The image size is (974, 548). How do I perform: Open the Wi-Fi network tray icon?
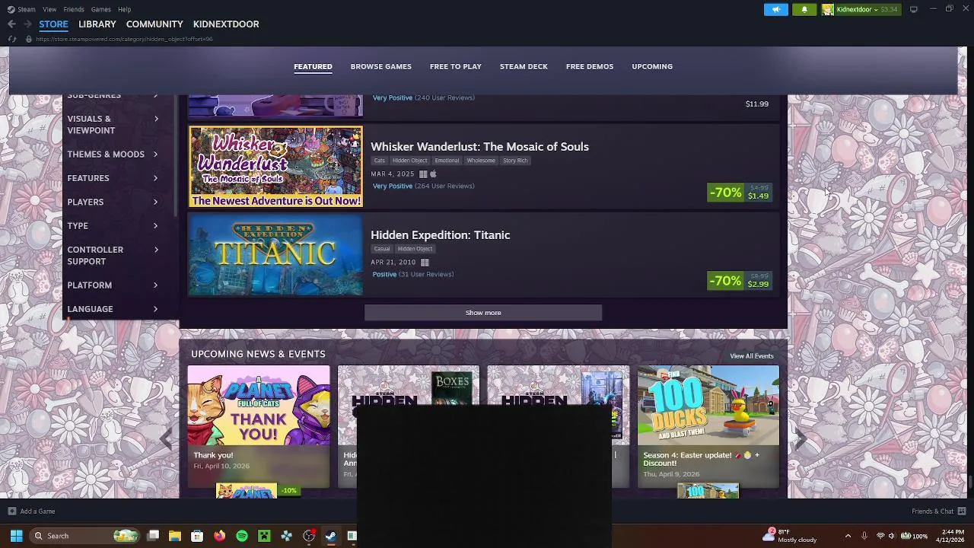[x=880, y=536]
